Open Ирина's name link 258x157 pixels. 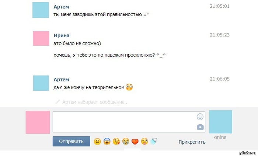click(x=62, y=35)
